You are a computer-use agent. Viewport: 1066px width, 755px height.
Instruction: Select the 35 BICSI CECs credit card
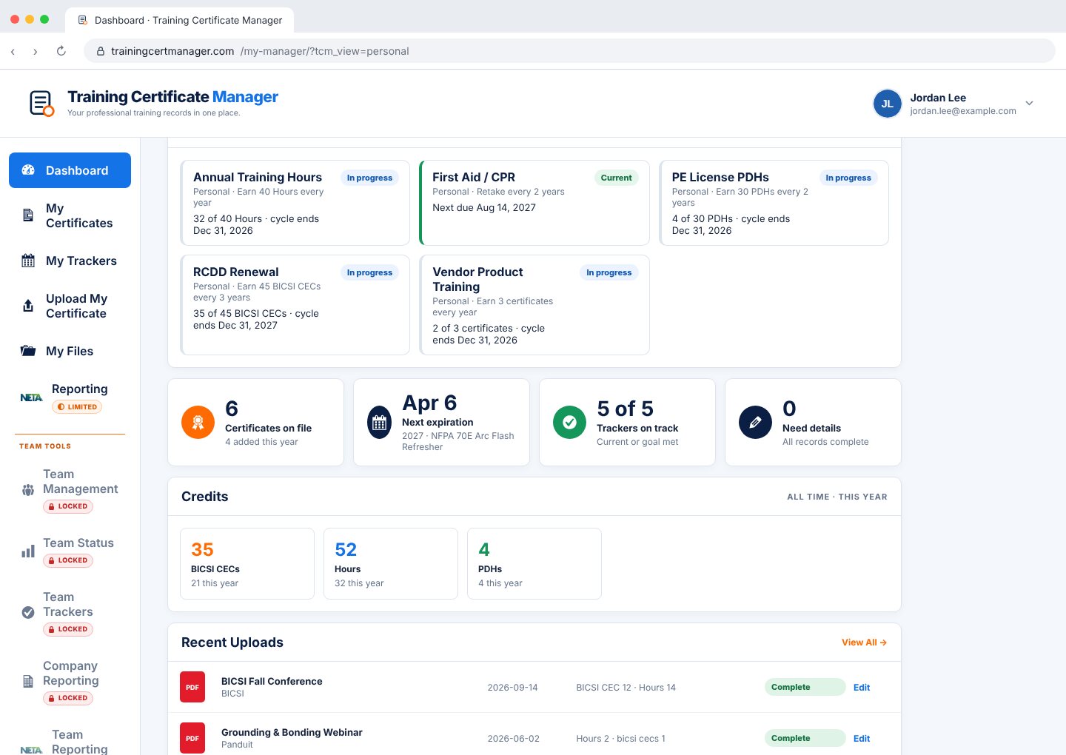[247, 563]
